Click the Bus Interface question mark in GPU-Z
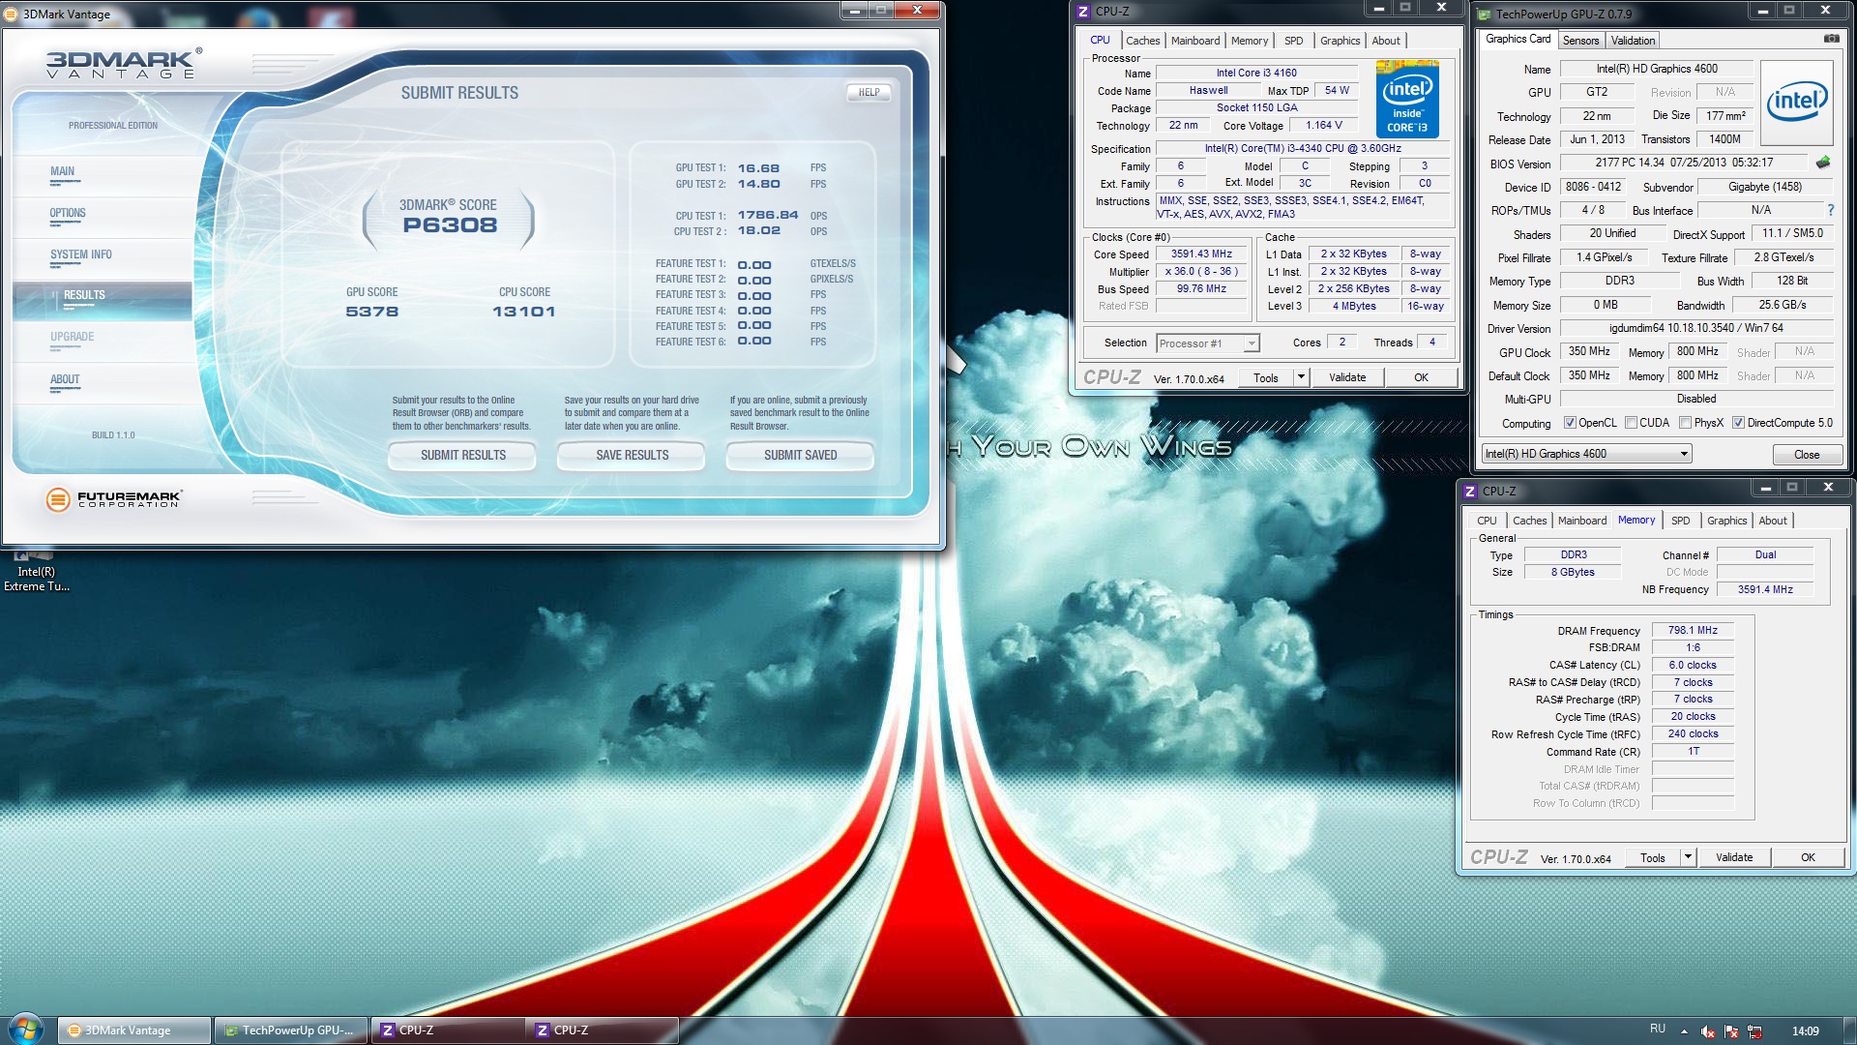 (1830, 210)
